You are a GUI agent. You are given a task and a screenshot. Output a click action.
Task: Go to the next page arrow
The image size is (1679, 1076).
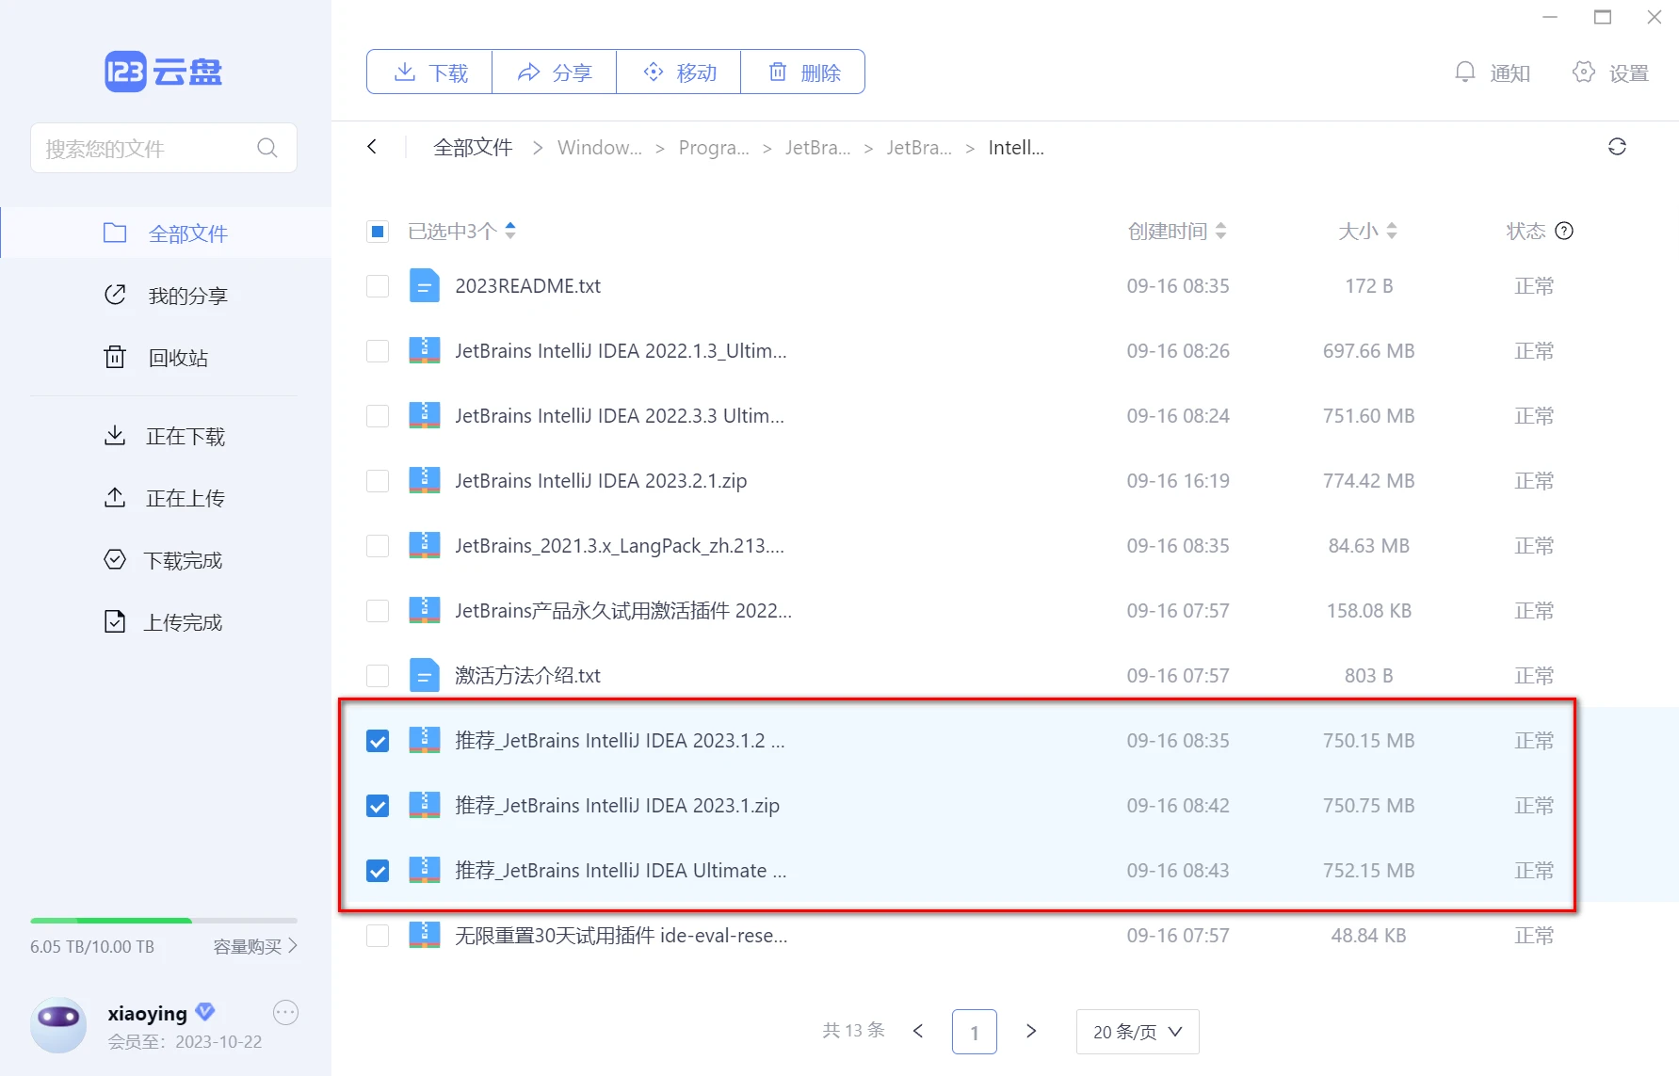pyautogui.click(x=1031, y=1031)
